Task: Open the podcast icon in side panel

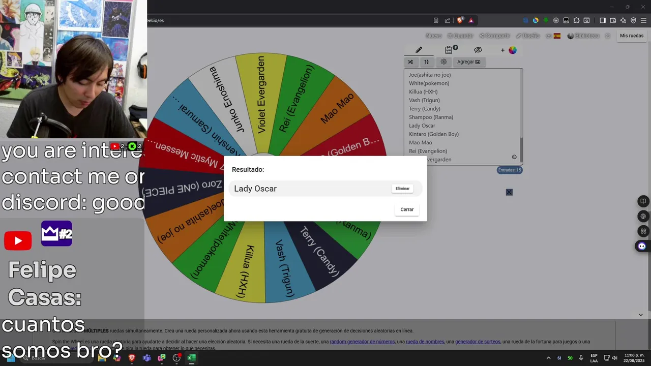Action: tap(643, 217)
